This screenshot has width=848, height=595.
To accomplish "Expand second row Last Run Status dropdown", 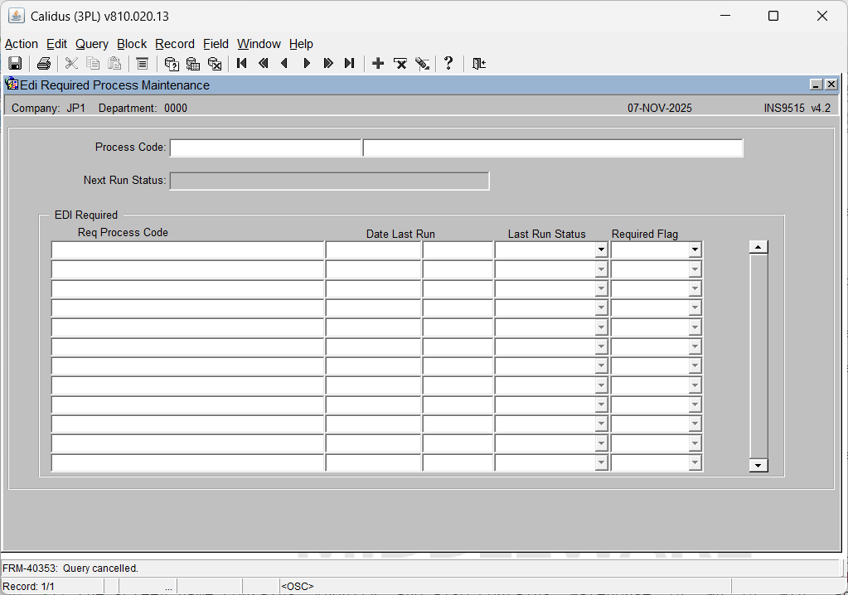I will tap(601, 269).
